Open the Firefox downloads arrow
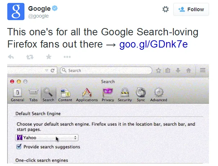 click(178, 71)
